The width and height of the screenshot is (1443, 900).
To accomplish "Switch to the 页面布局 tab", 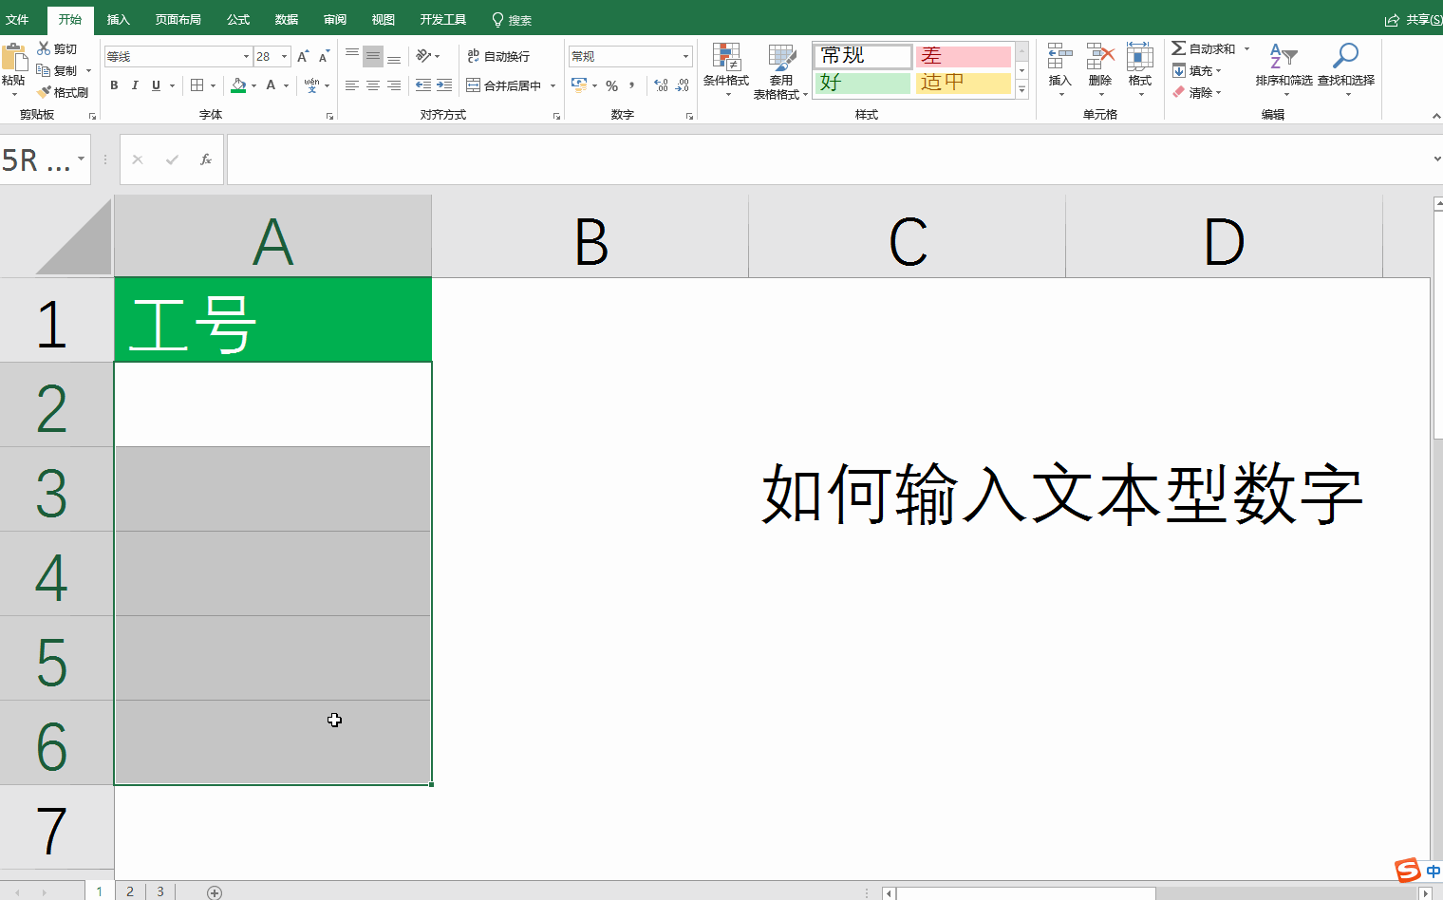I will 178,19.
